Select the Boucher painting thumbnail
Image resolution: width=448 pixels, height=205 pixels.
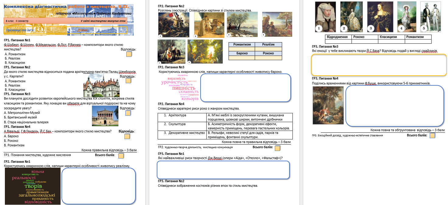point(328,105)
